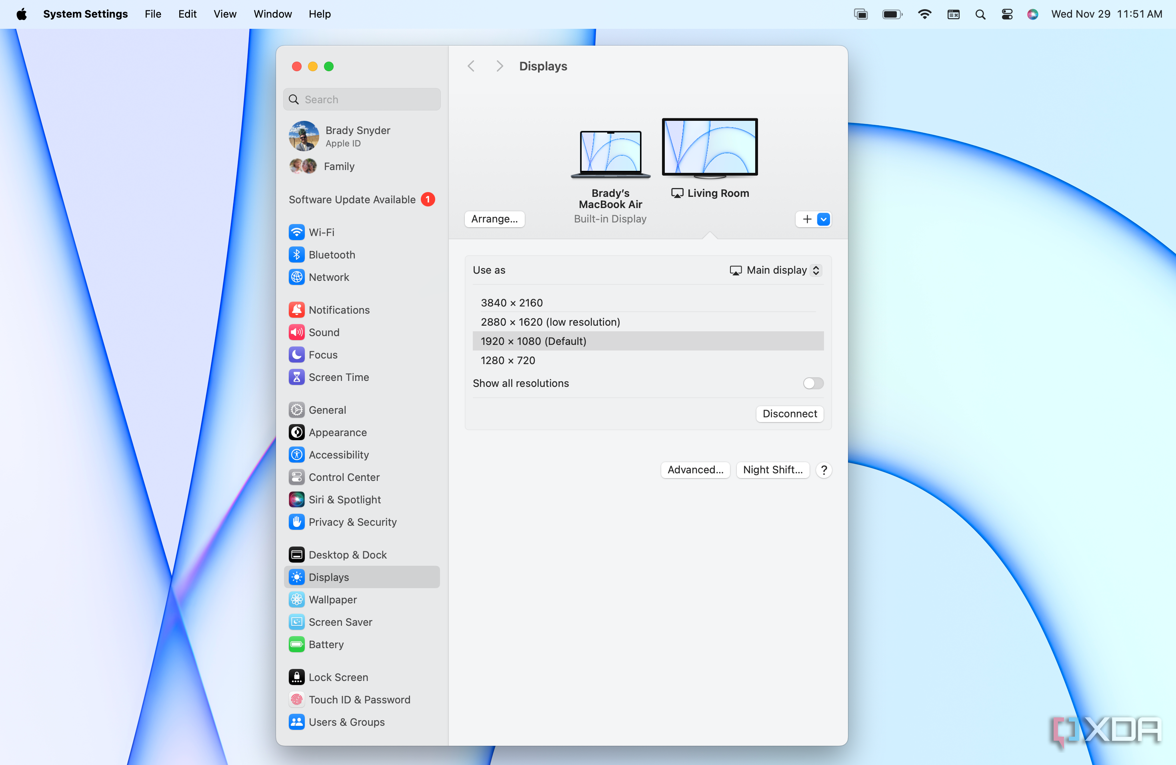Open Users & Groups icon
The height and width of the screenshot is (765, 1176).
coord(296,722)
